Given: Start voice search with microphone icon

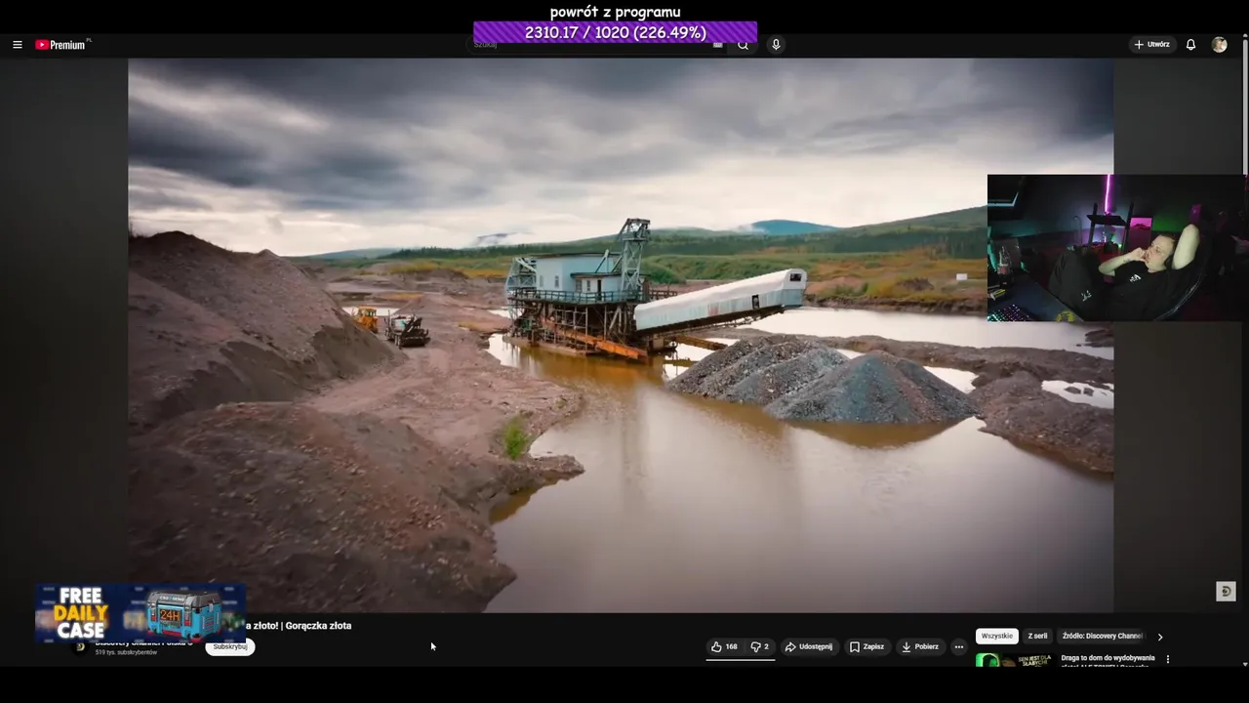Looking at the screenshot, I should 776,44.
